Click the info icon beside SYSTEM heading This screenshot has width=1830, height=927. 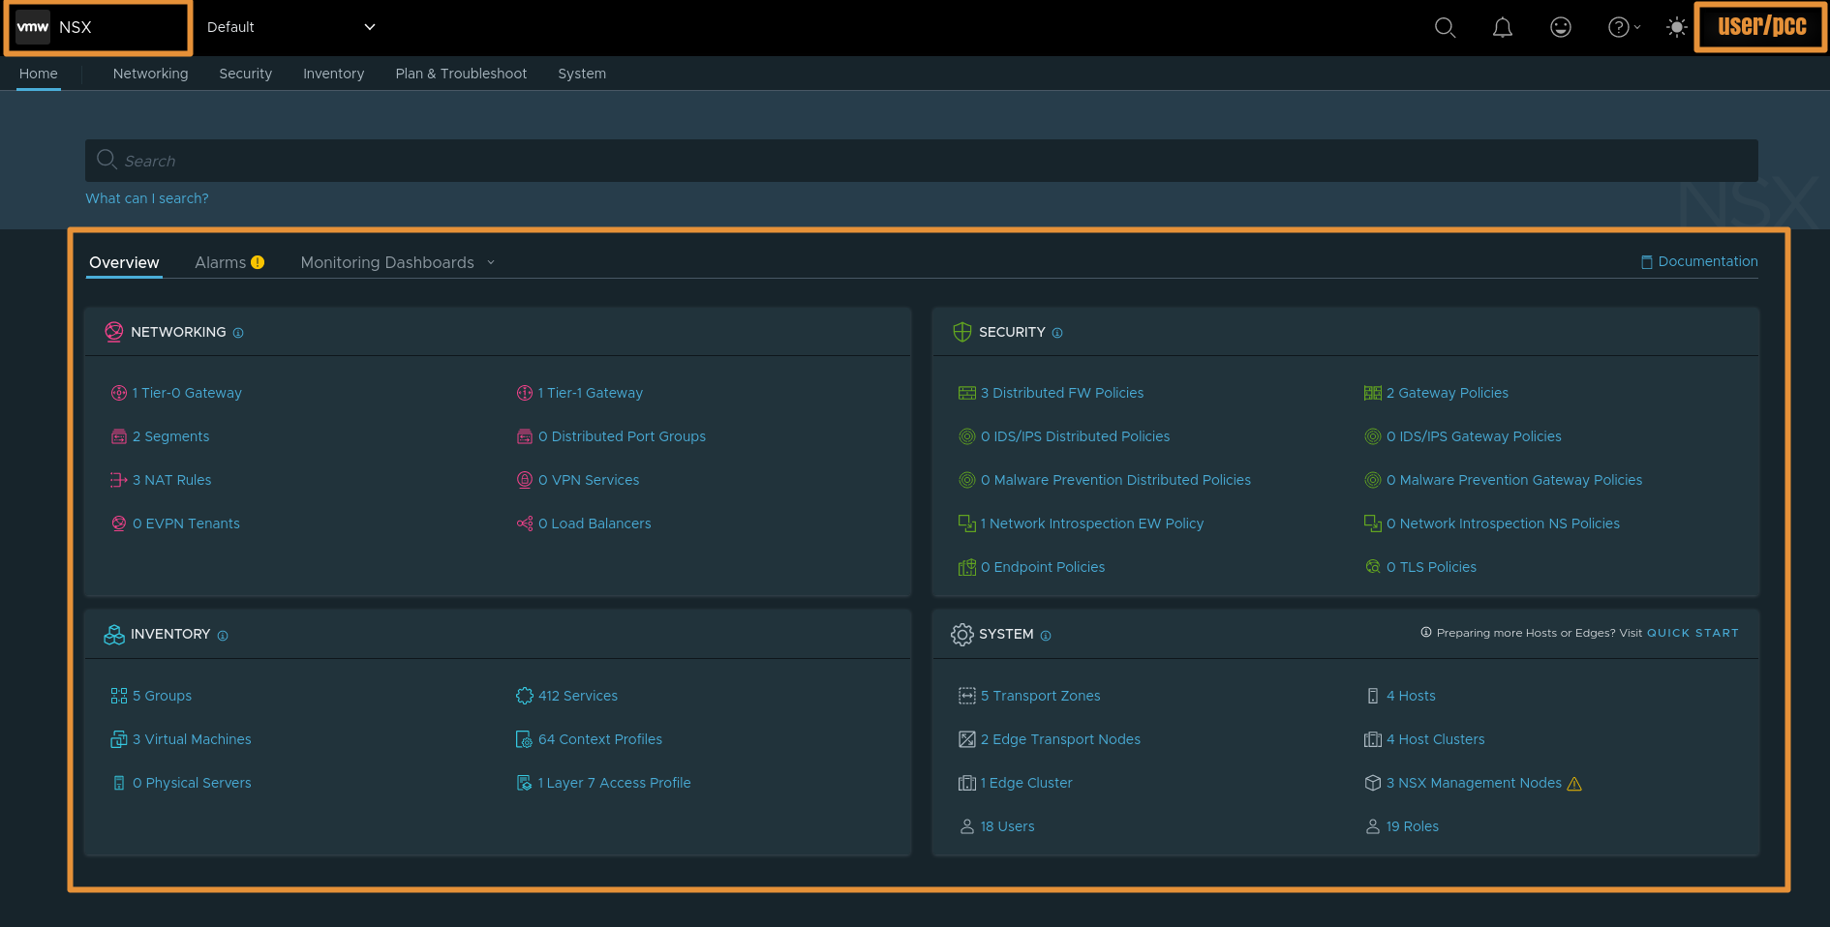pyautogui.click(x=1047, y=636)
